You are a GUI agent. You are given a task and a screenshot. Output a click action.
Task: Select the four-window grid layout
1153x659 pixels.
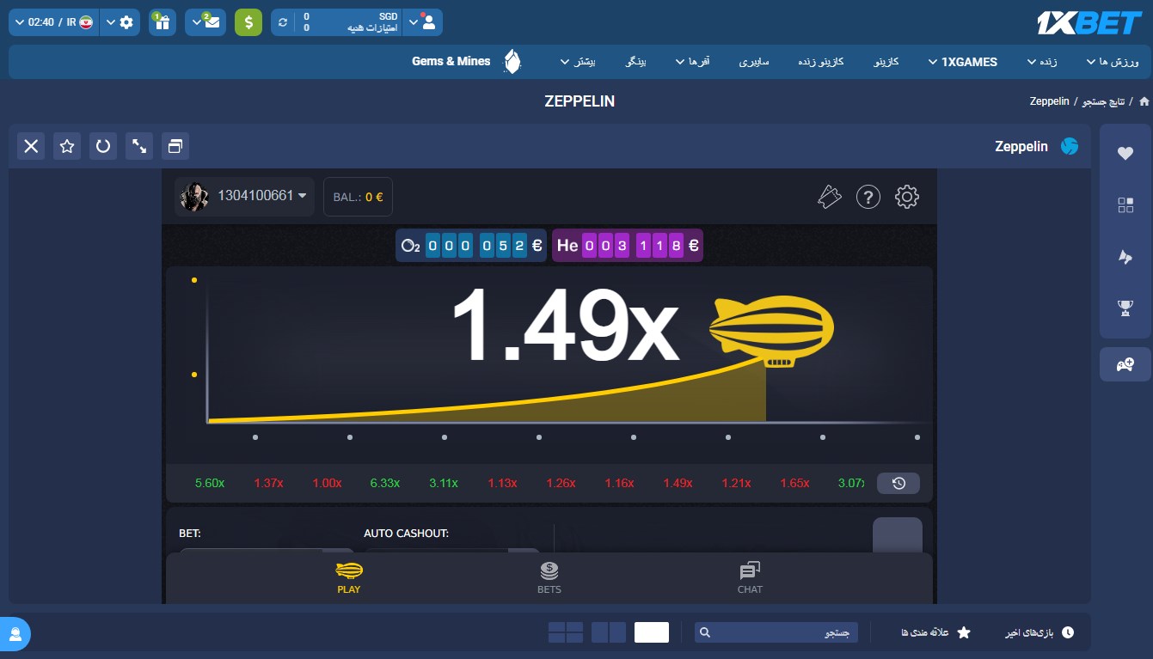pyautogui.click(x=566, y=632)
